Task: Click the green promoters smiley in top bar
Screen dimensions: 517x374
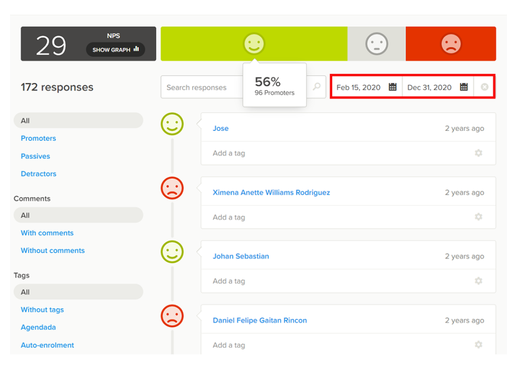Action: (x=254, y=44)
